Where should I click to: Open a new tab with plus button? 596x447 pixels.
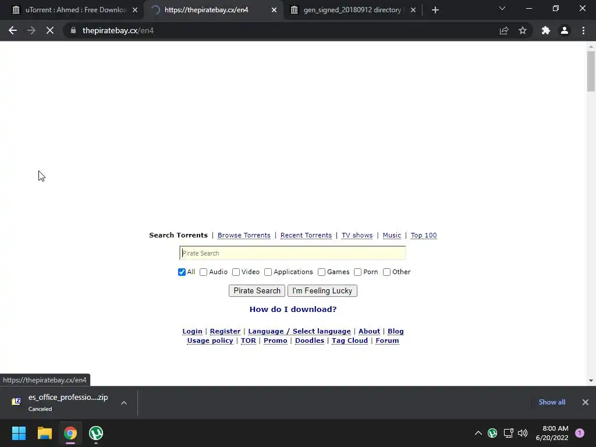click(435, 10)
